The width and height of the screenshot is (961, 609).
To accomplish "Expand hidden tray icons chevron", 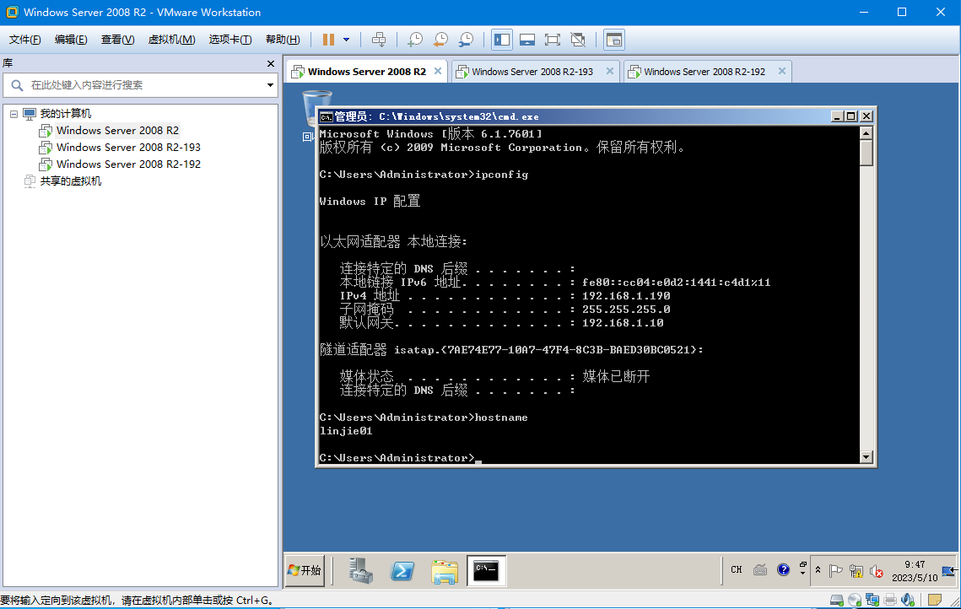I will point(818,570).
